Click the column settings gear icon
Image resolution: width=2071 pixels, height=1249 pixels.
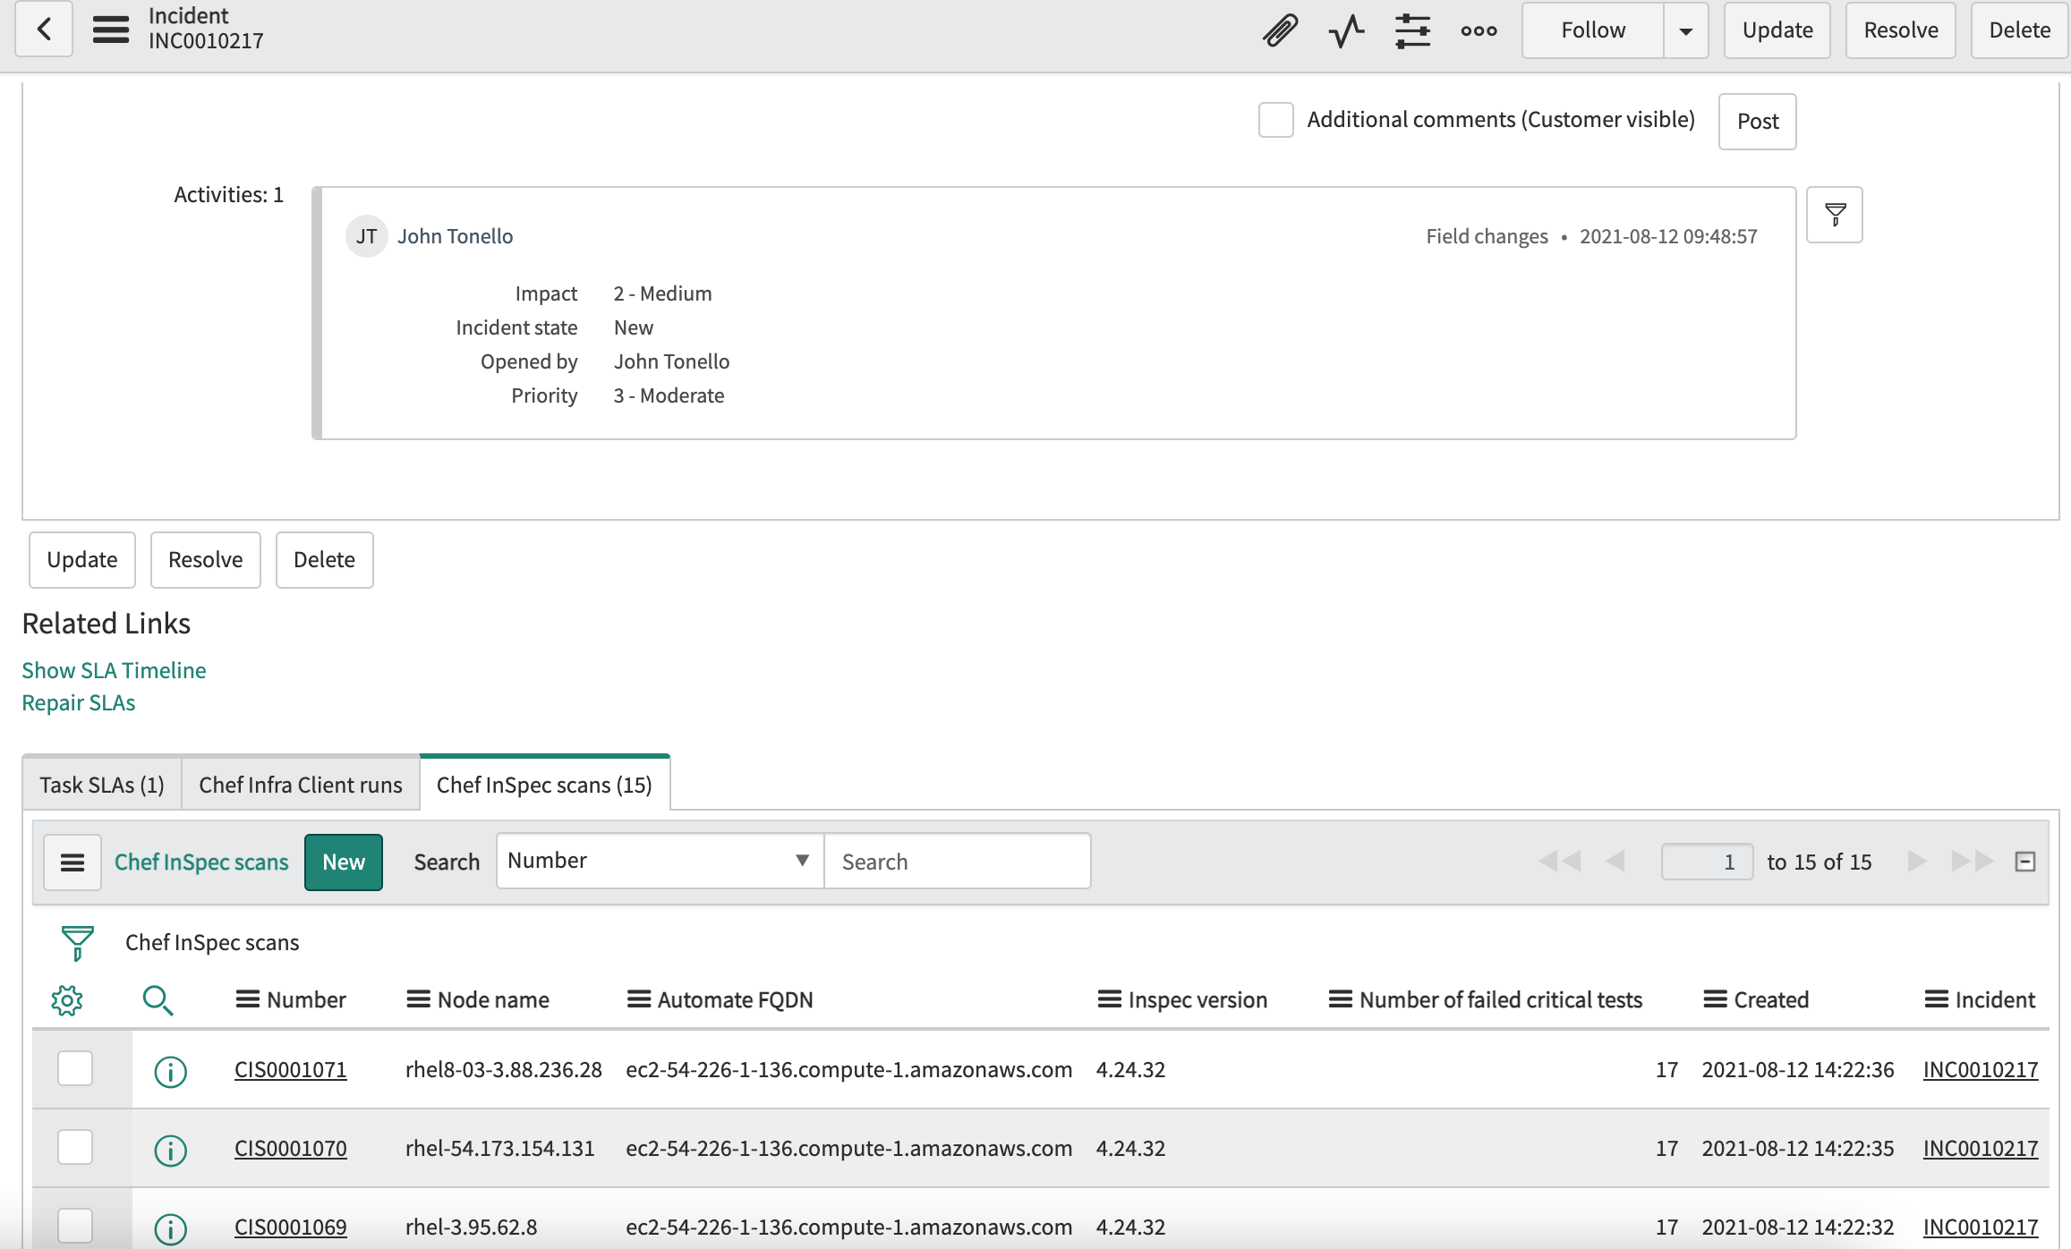(66, 1000)
